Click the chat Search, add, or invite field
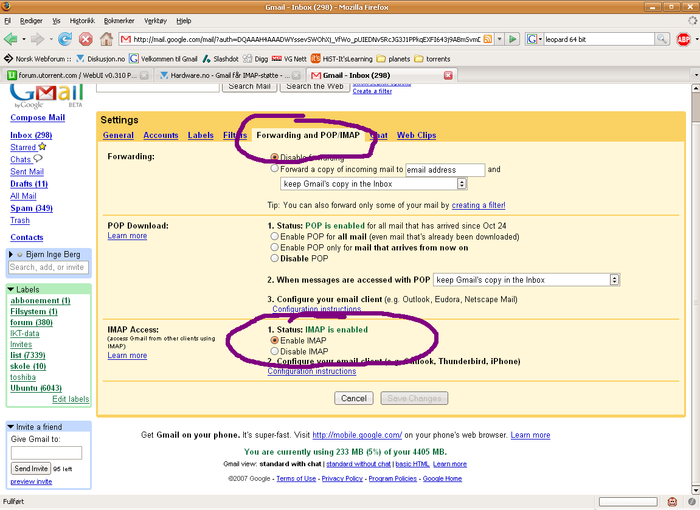Image resolution: width=700 pixels, height=510 pixels. point(49,267)
